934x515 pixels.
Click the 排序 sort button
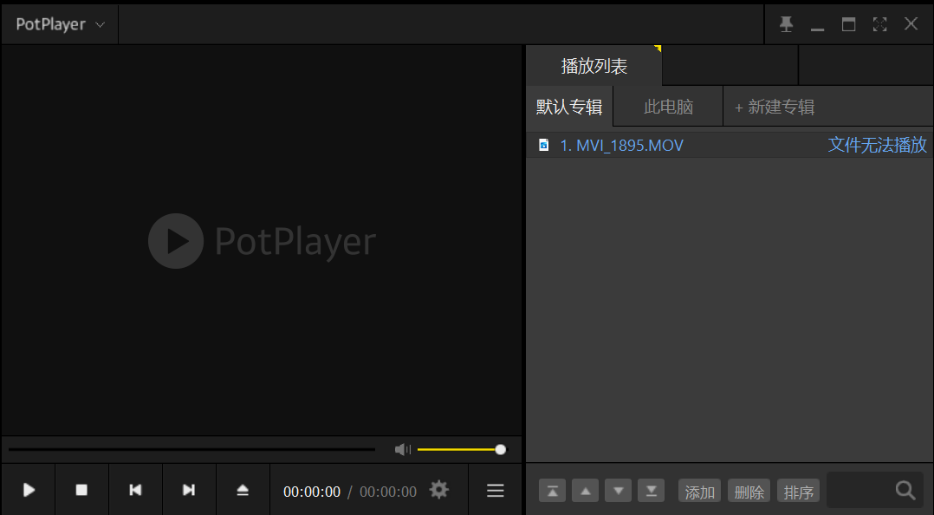799,491
